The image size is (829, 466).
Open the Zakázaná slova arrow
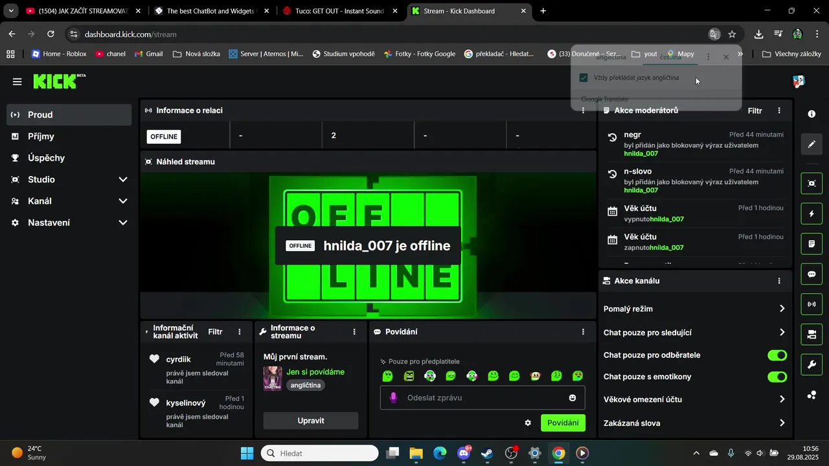click(782, 423)
